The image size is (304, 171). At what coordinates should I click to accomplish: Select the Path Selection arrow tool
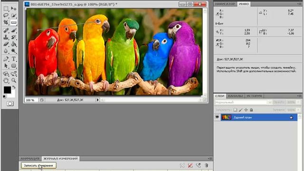(x=6, y=66)
